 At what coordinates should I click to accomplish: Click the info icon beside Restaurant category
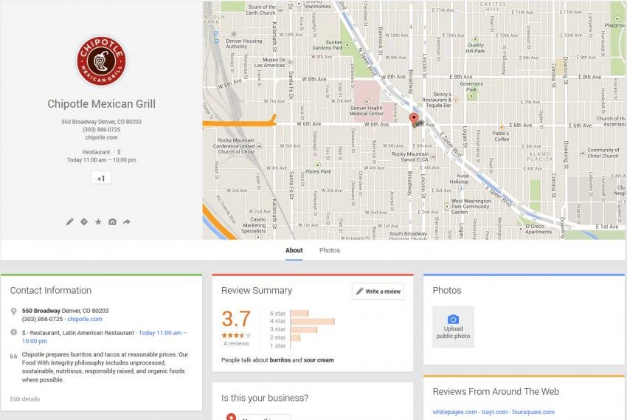click(x=13, y=332)
